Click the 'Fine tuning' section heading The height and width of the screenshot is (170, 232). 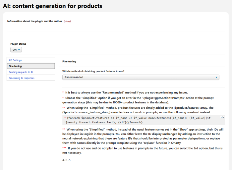(69, 61)
